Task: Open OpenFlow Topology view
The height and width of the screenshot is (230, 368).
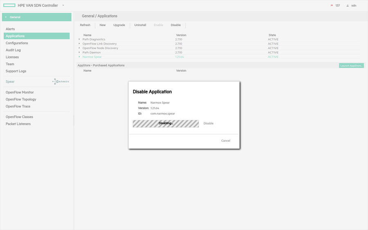Action: [21, 99]
